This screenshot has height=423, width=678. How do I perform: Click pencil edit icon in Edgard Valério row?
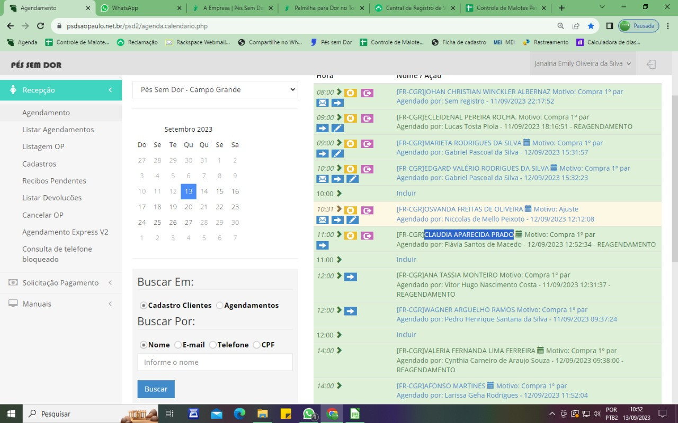352,179
